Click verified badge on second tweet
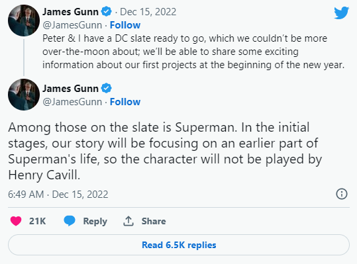This screenshot has height=264, width=357. coord(107,88)
